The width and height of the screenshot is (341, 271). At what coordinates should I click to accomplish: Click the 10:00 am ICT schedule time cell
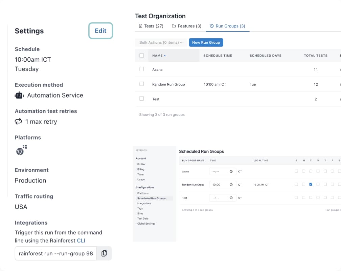215,84
